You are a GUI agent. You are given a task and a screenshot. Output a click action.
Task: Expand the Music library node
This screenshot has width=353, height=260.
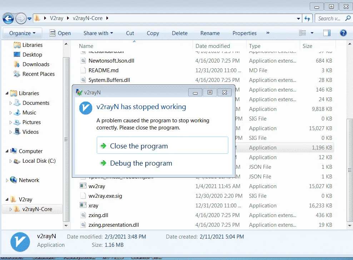pyautogui.click(x=10, y=113)
